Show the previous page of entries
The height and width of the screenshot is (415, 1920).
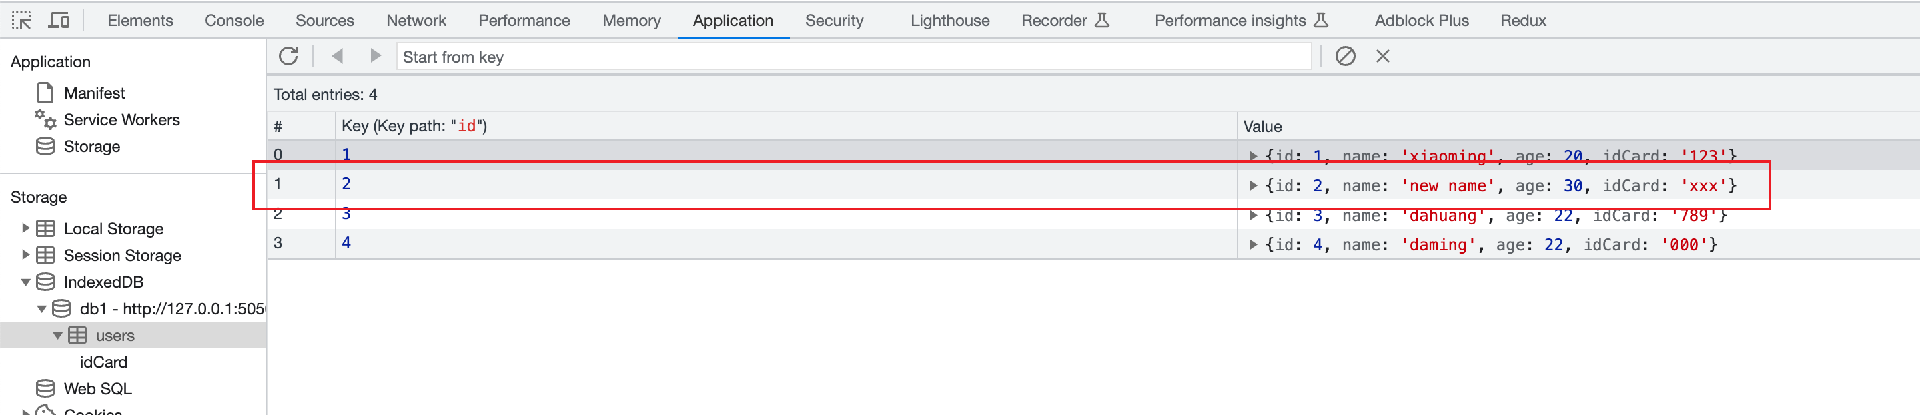[338, 57]
